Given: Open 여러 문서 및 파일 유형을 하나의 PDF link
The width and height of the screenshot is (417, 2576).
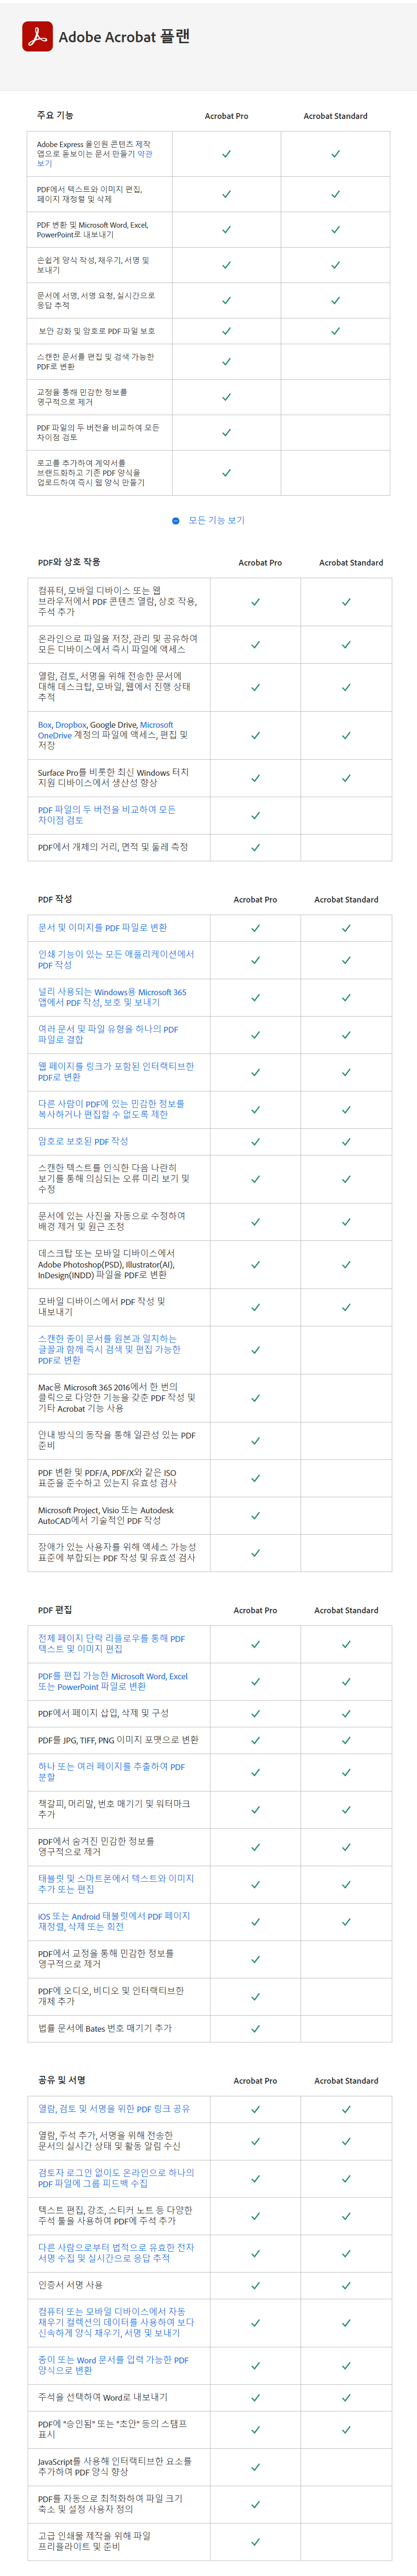Looking at the screenshot, I should [x=108, y=1034].
